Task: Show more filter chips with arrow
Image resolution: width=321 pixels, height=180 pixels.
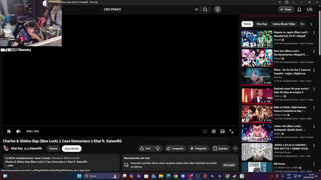Action: (311, 24)
